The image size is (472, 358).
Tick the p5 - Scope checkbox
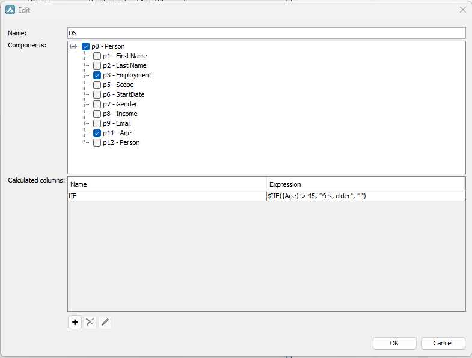click(97, 85)
